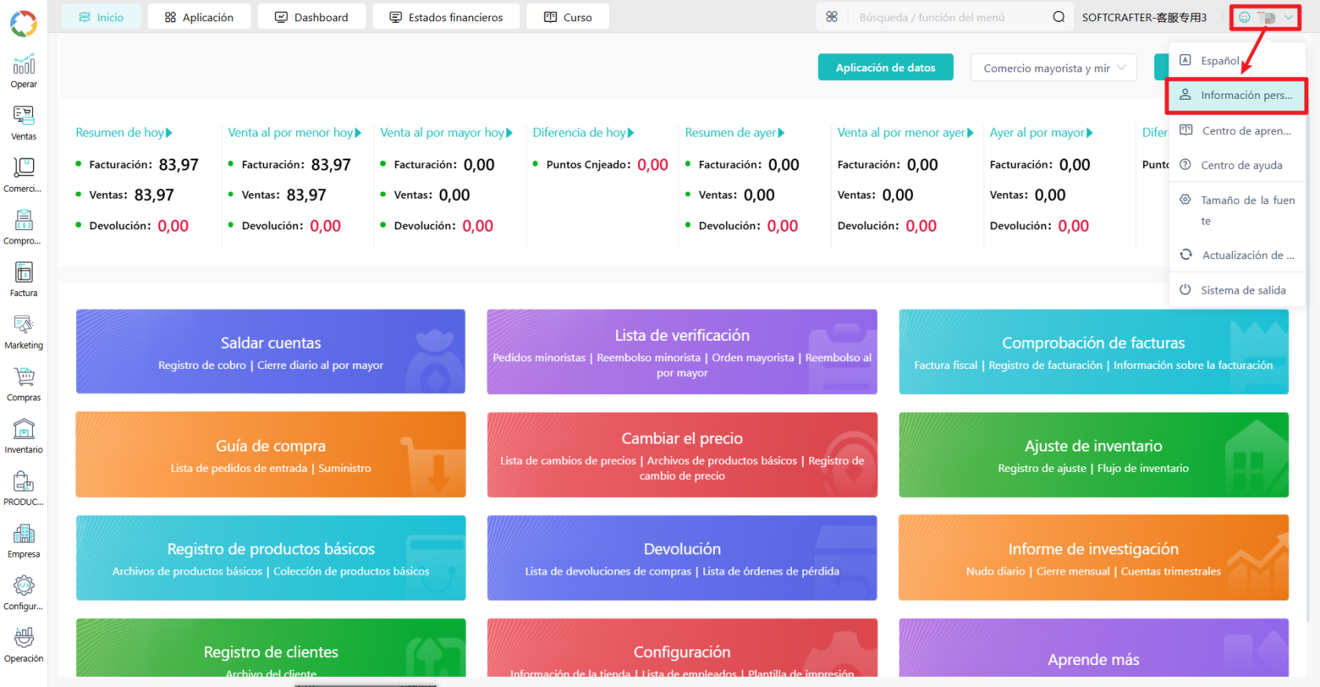Open the Marketing sidebar icon
The height and width of the screenshot is (687, 1320).
point(24,332)
